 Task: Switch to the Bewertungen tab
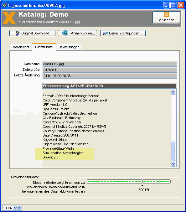(69, 47)
